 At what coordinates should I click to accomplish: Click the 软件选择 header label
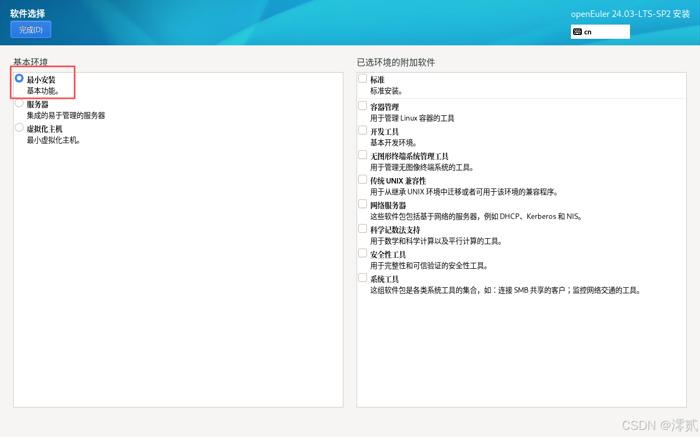[x=27, y=13]
